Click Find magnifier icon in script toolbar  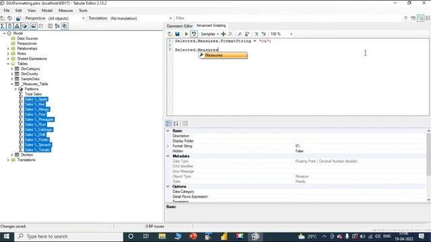click(x=240, y=34)
